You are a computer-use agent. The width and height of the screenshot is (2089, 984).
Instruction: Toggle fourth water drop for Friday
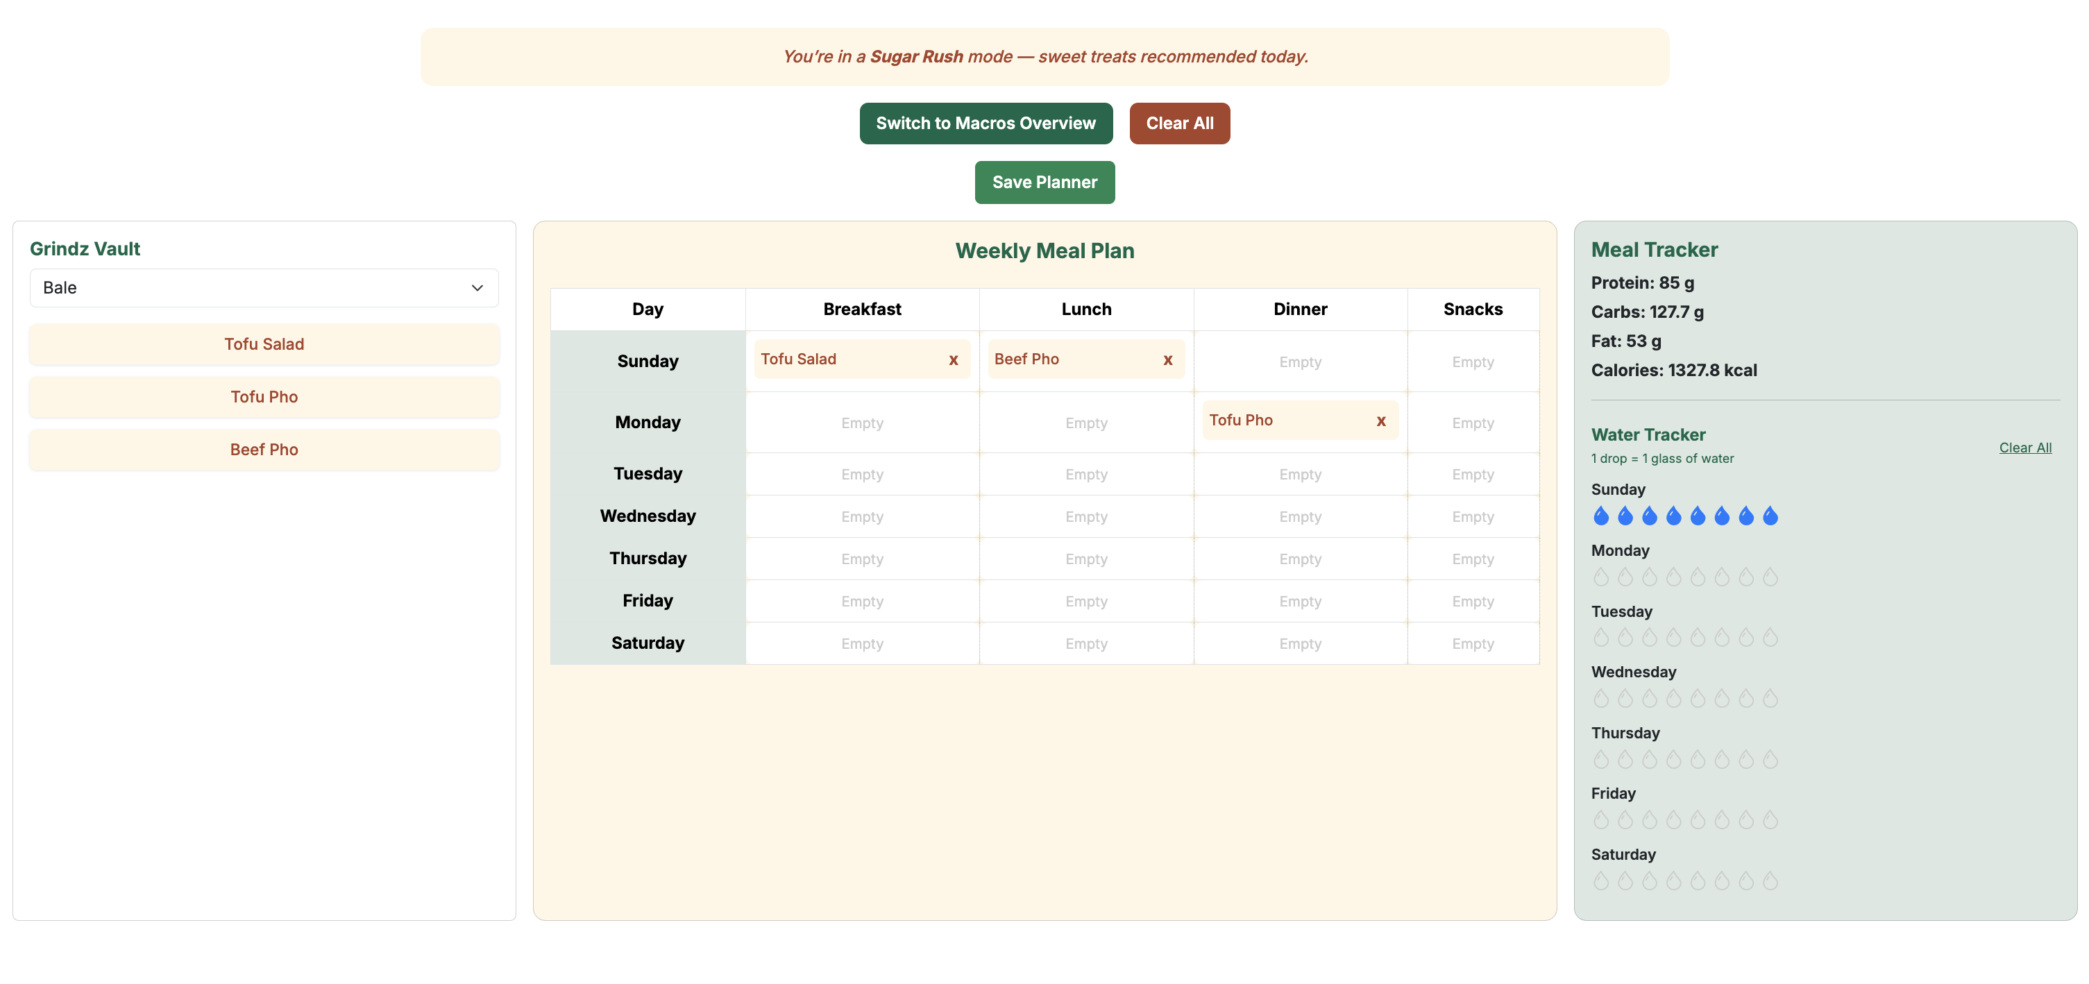point(1673,820)
